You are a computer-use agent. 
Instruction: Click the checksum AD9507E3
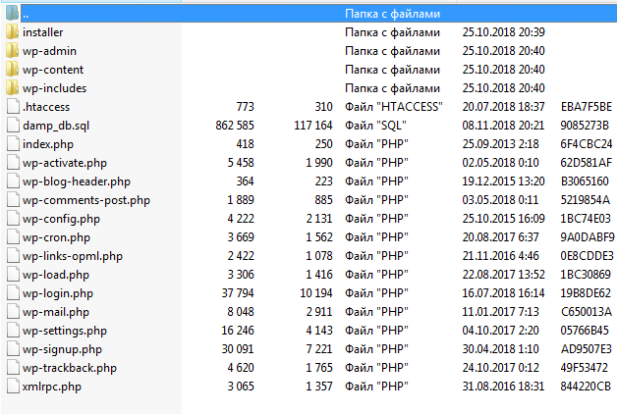pyautogui.click(x=587, y=349)
